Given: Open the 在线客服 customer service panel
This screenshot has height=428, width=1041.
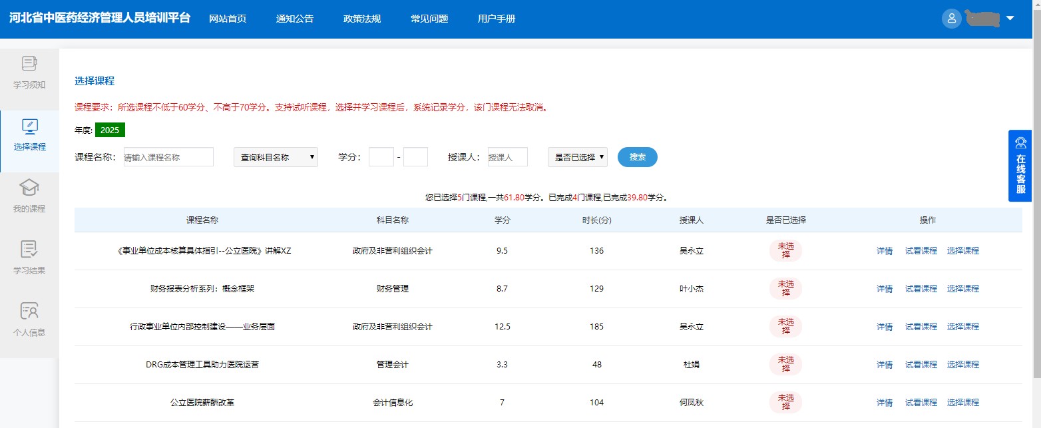Looking at the screenshot, I should [x=1020, y=165].
